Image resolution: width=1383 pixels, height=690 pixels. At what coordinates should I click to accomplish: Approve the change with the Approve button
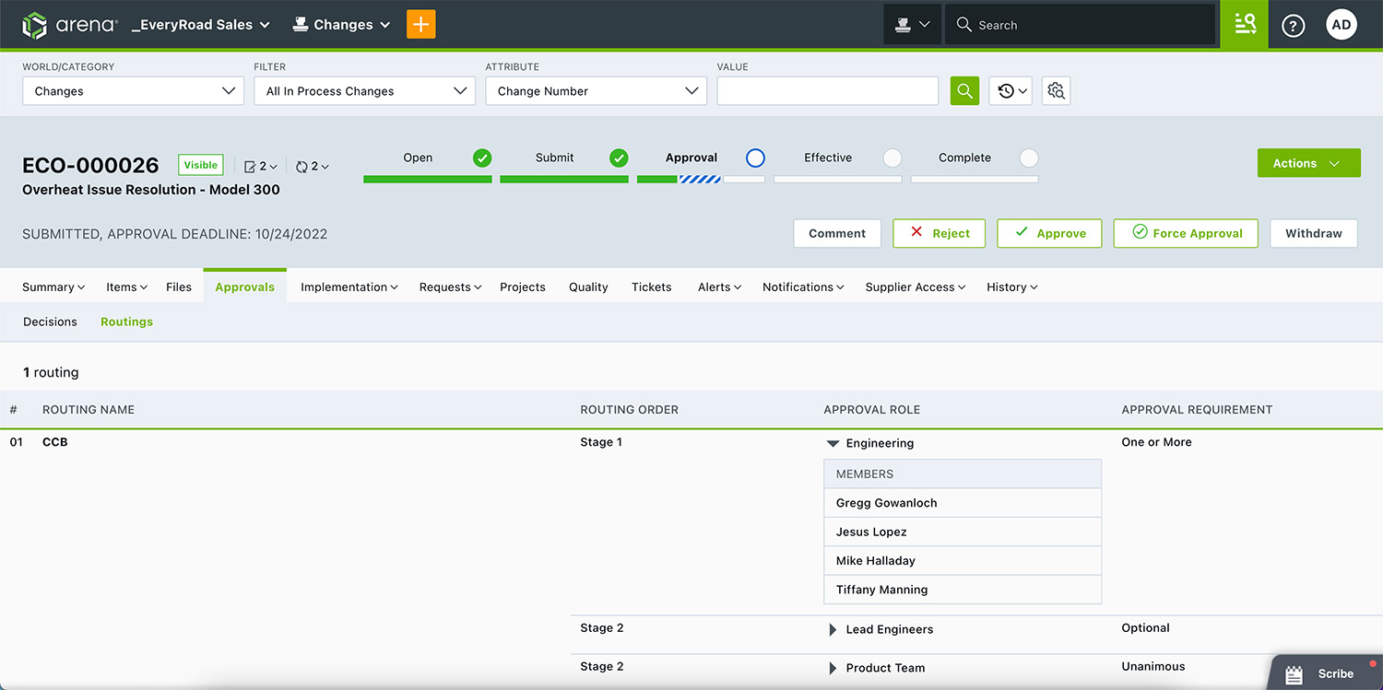1049,233
